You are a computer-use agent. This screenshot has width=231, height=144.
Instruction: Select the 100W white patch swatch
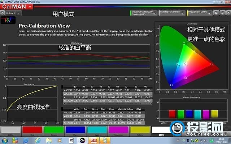pyautogui.click(x=161, y=130)
